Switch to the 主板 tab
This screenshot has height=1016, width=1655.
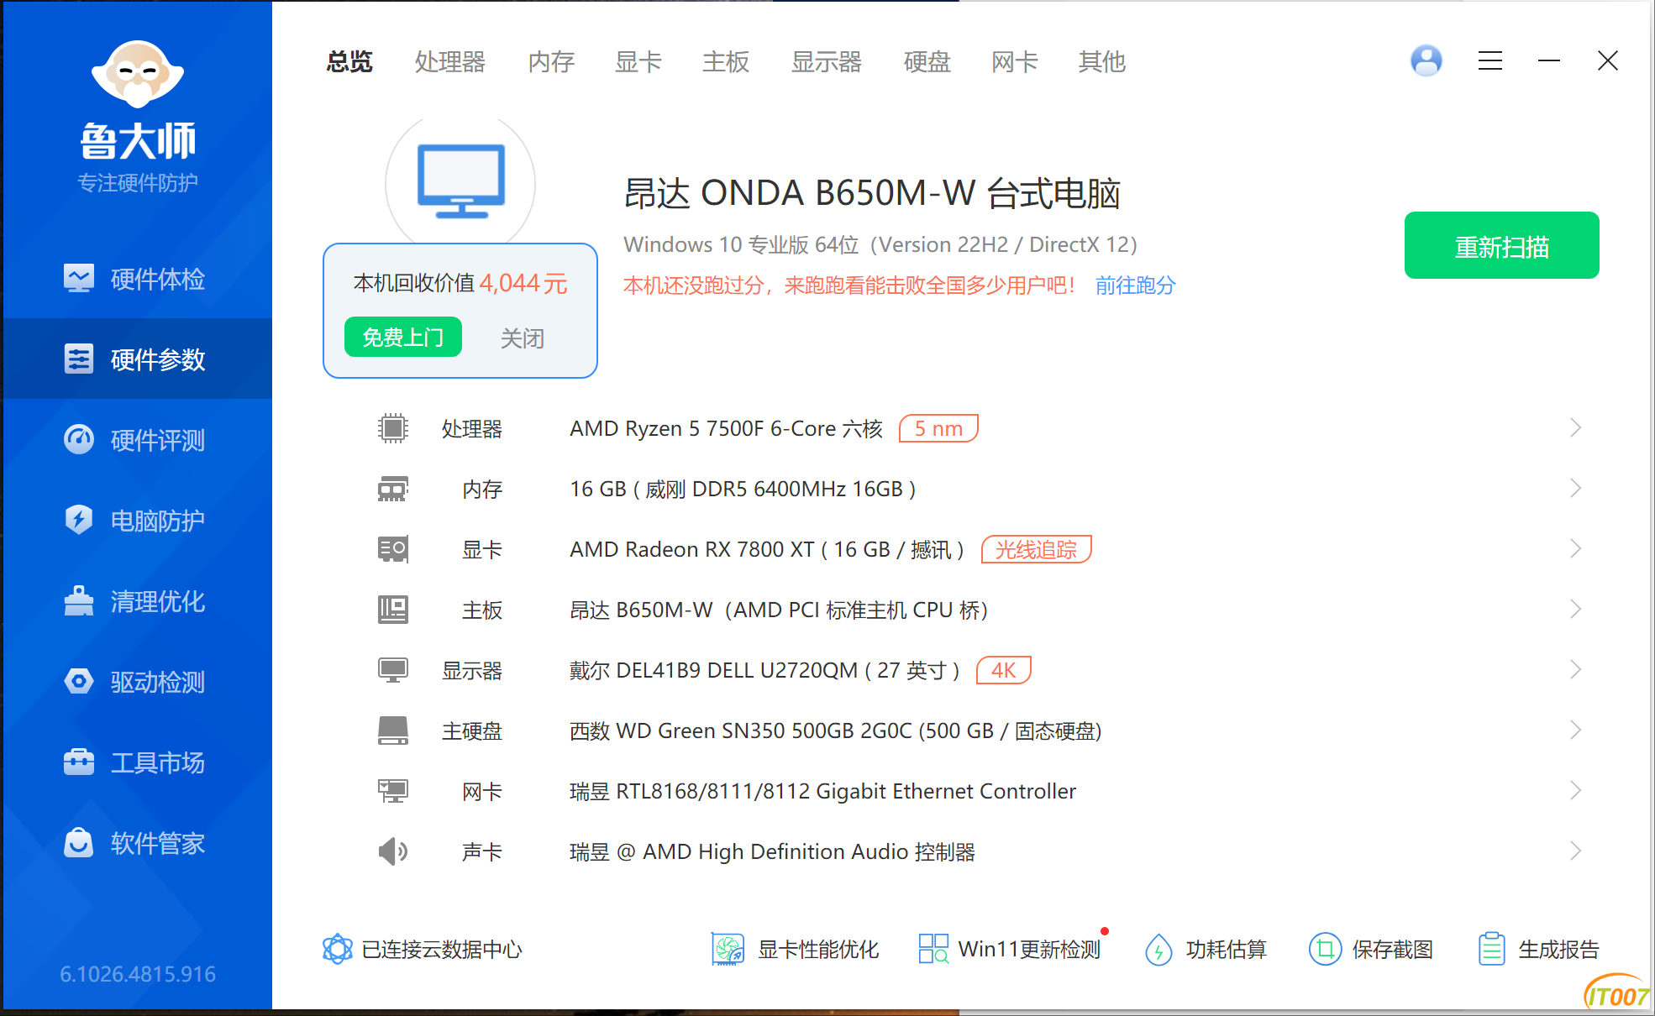[x=726, y=61]
